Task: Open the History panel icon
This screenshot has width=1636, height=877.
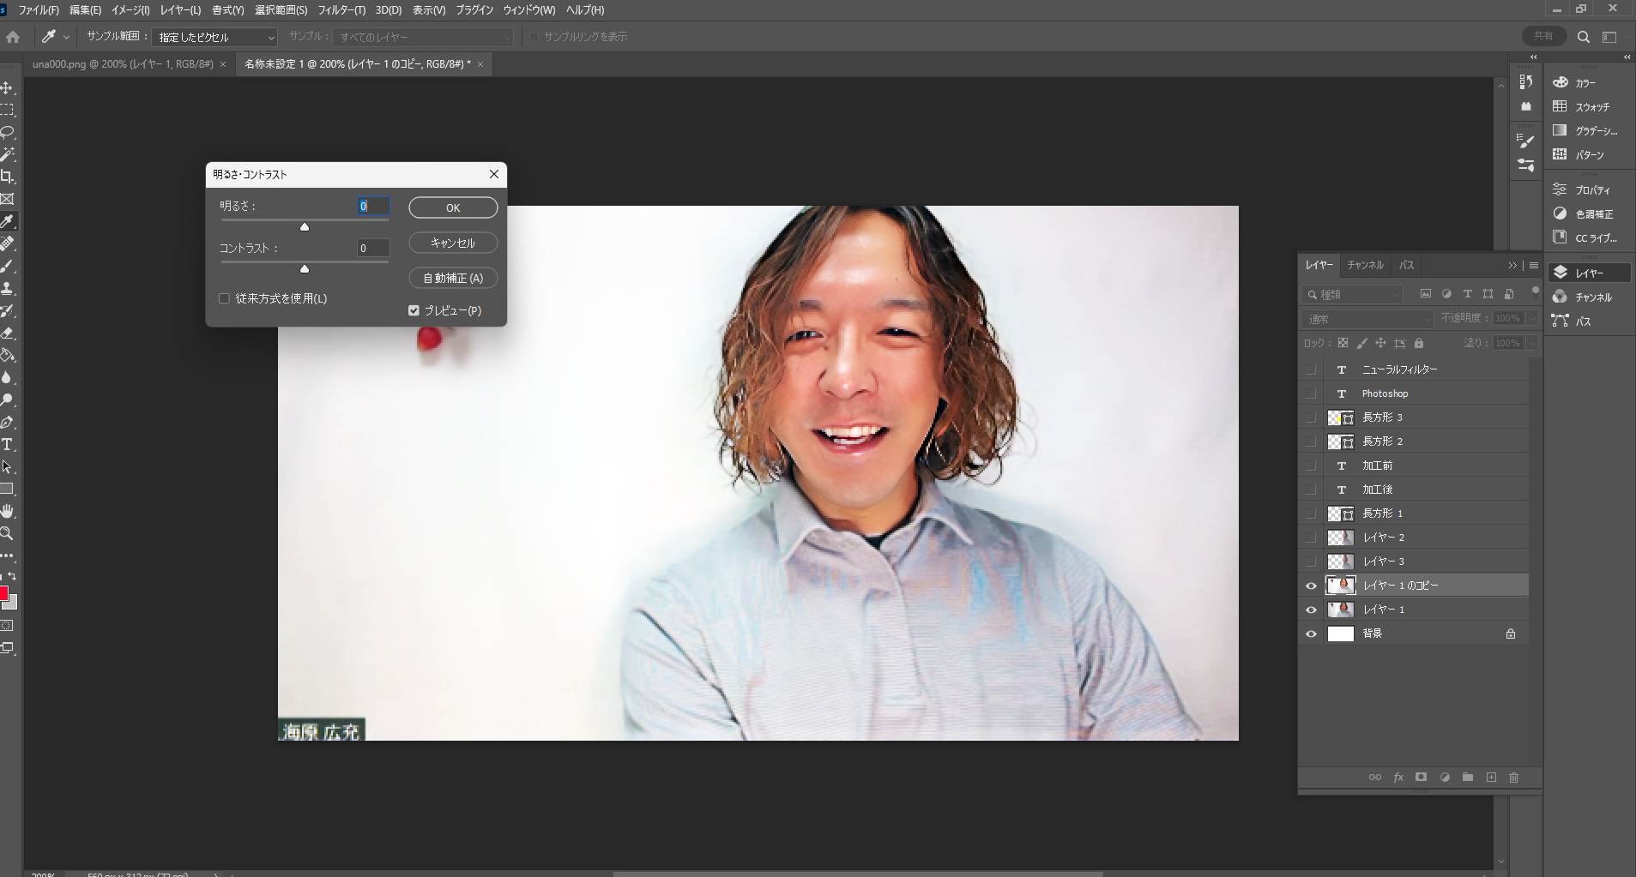Action: click(1525, 81)
